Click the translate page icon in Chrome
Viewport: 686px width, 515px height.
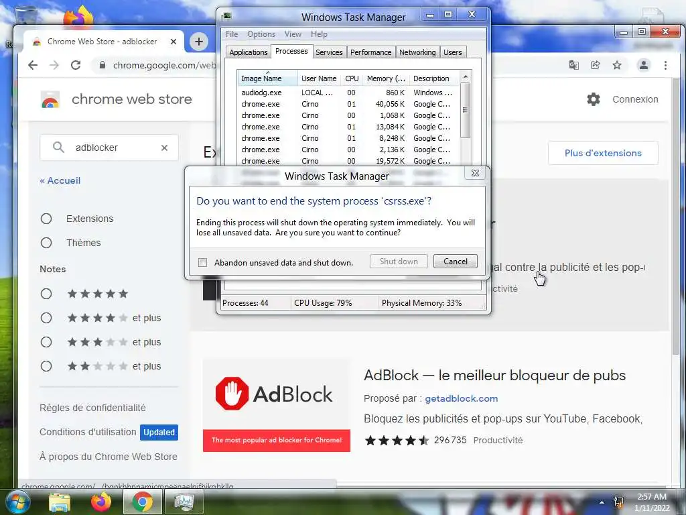tap(573, 65)
